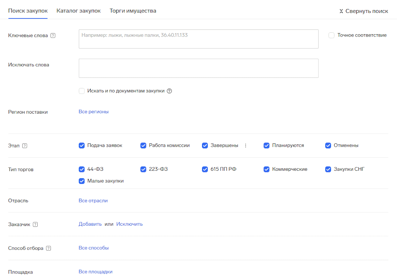Image resolution: width=397 pixels, height=278 pixels.
Task: Uncheck Работа комиссии stage
Action: 143,146
